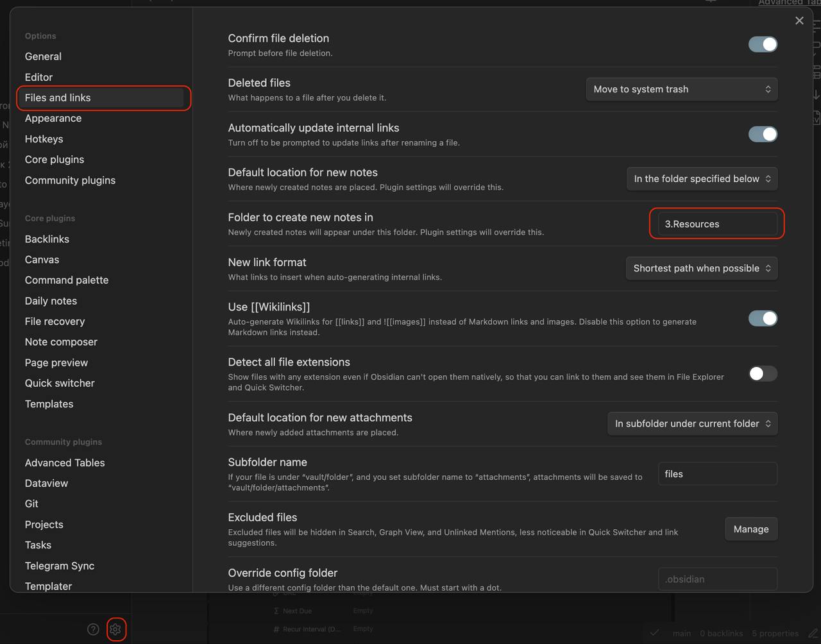Click the Manage button for Excluded files
The height and width of the screenshot is (644, 821).
(750, 529)
